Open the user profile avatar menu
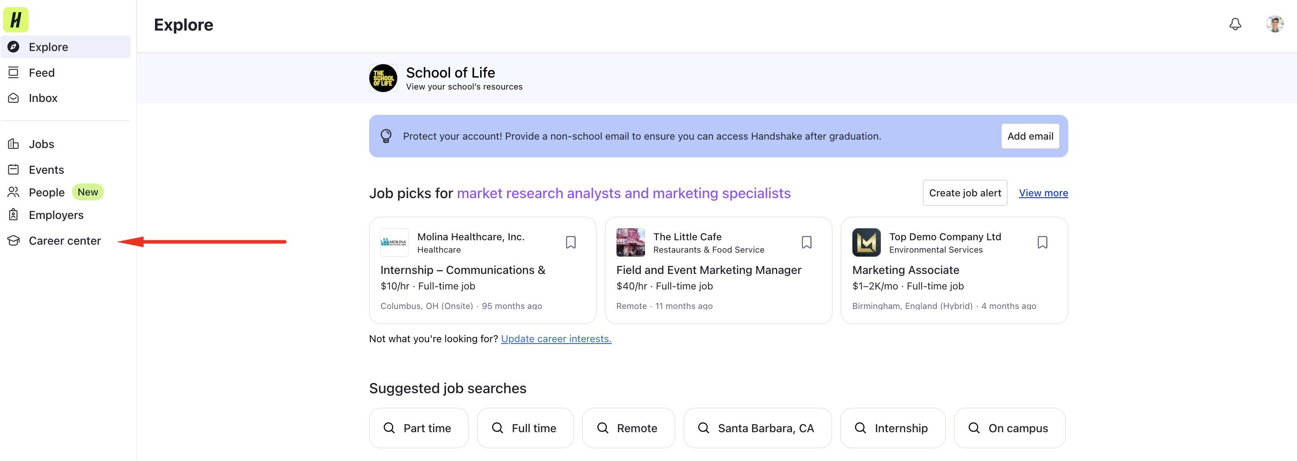1297x461 pixels. tap(1274, 24)
